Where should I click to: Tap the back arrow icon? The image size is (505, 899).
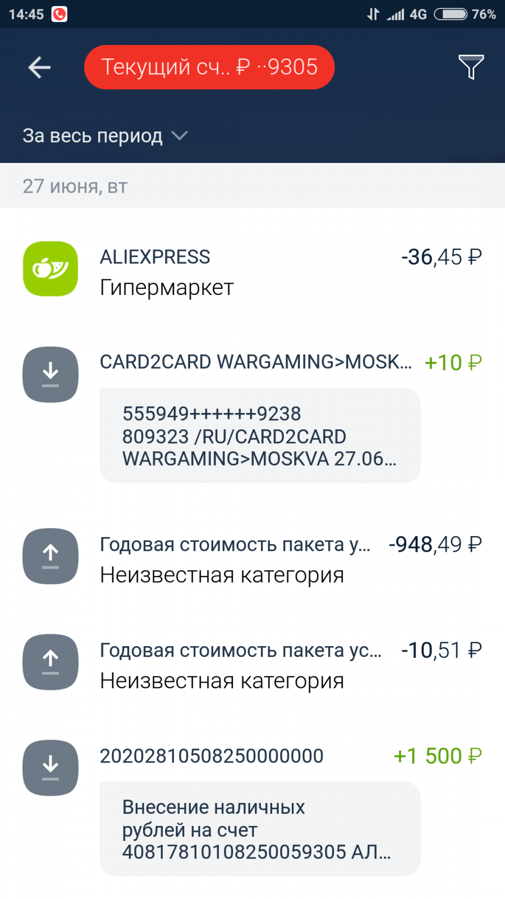(39, 67)
